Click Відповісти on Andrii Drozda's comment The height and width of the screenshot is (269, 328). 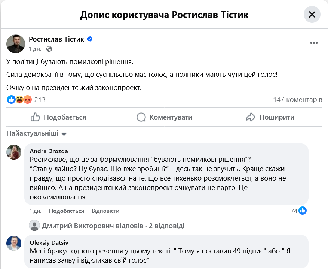coord(104,211)
